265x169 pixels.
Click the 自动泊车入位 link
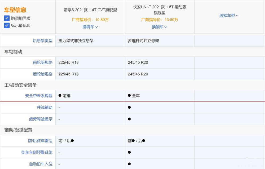pyautogui.click(x=40, y=163)
